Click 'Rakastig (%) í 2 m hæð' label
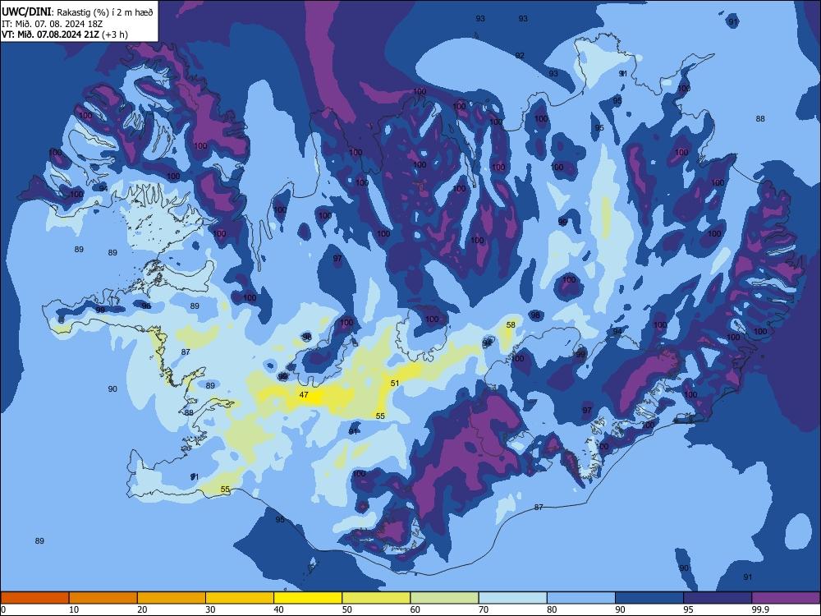The height and width of the screenshot is (616, 821). click(105, 12)
